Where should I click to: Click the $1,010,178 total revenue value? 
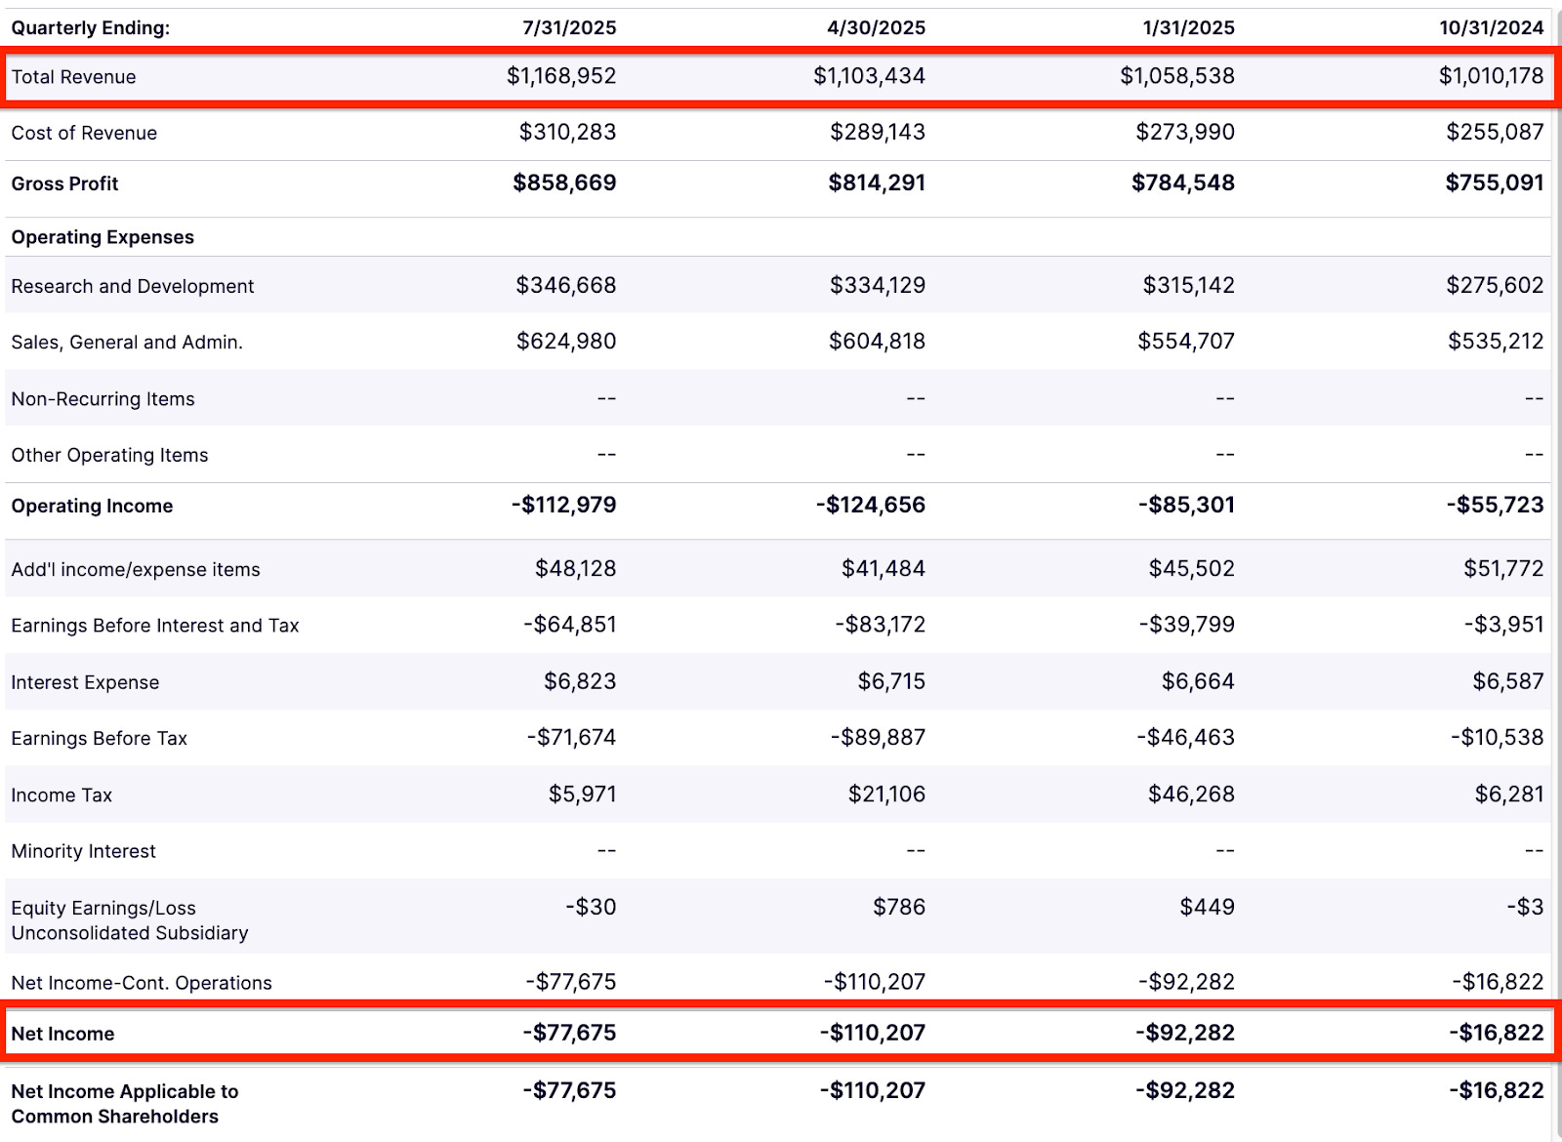point(1492,76)
